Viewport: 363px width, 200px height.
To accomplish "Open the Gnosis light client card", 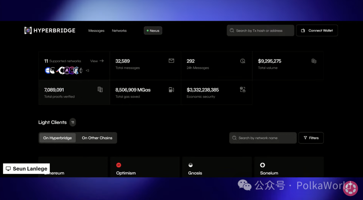I will [217, 167].
